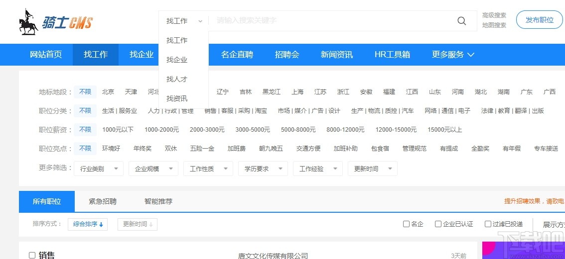Open 找企业 in the blue navigation bar
This screenshot has height=259, width=565.
point(141,55)
